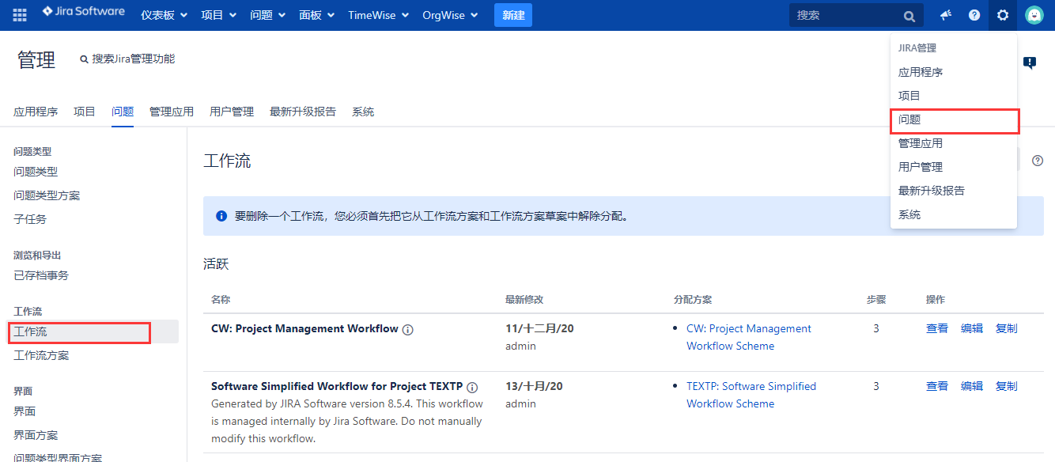
Task: Open the user profile avatar
Action: (x=1034, y=15)
